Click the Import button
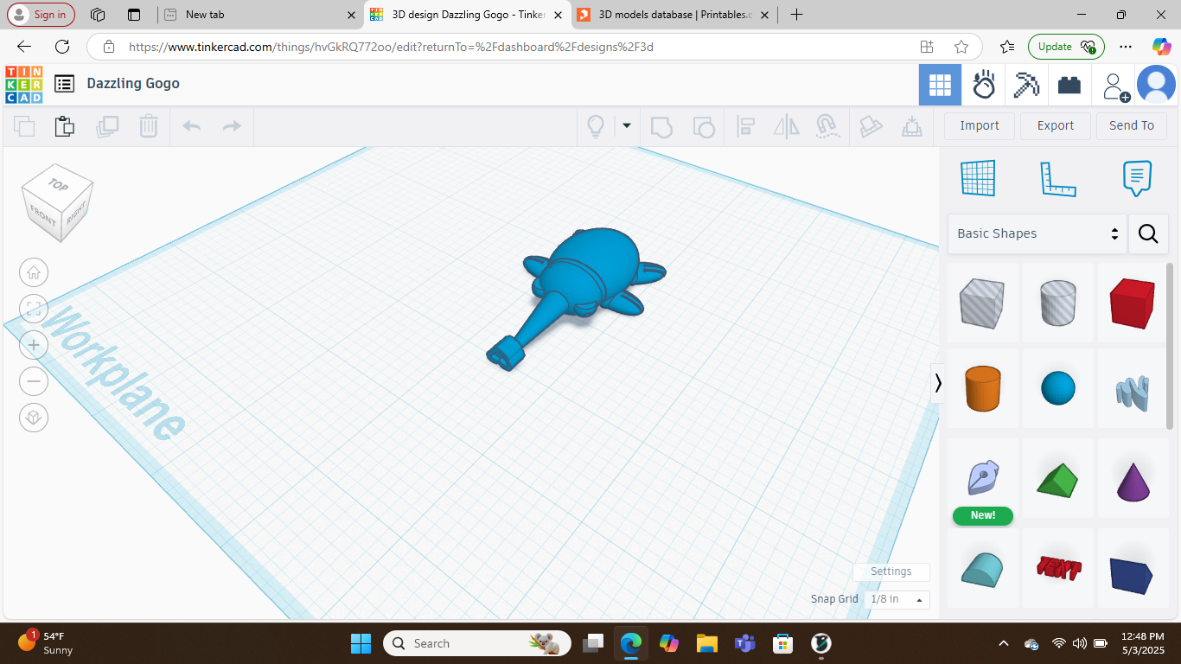This screenshot has height=664, width=1181. click(980, 125)
